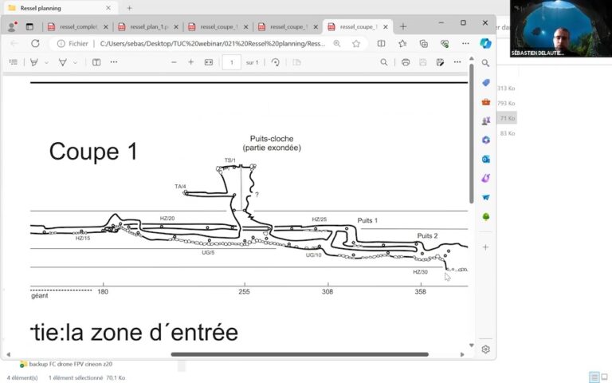Add a new sidebar app via plus
612x383 pixels.
485,247
